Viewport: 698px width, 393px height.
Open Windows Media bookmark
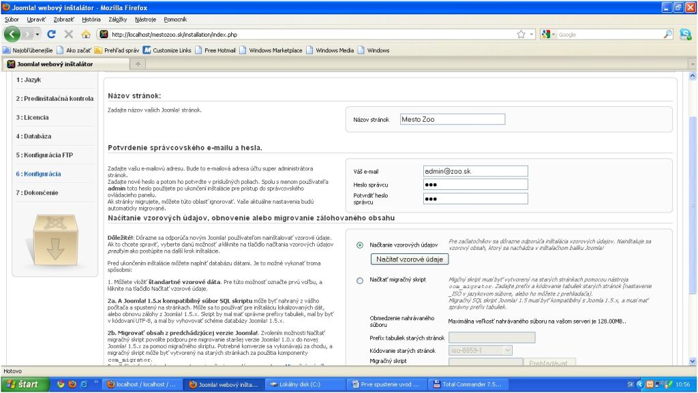point(330,50)
